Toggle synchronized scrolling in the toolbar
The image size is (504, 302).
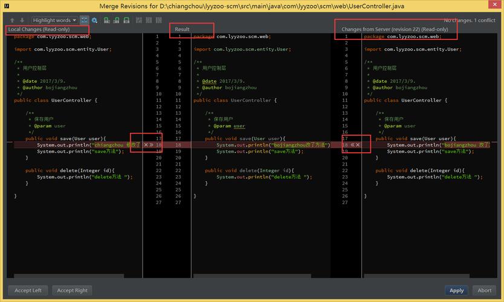[84, 21]
